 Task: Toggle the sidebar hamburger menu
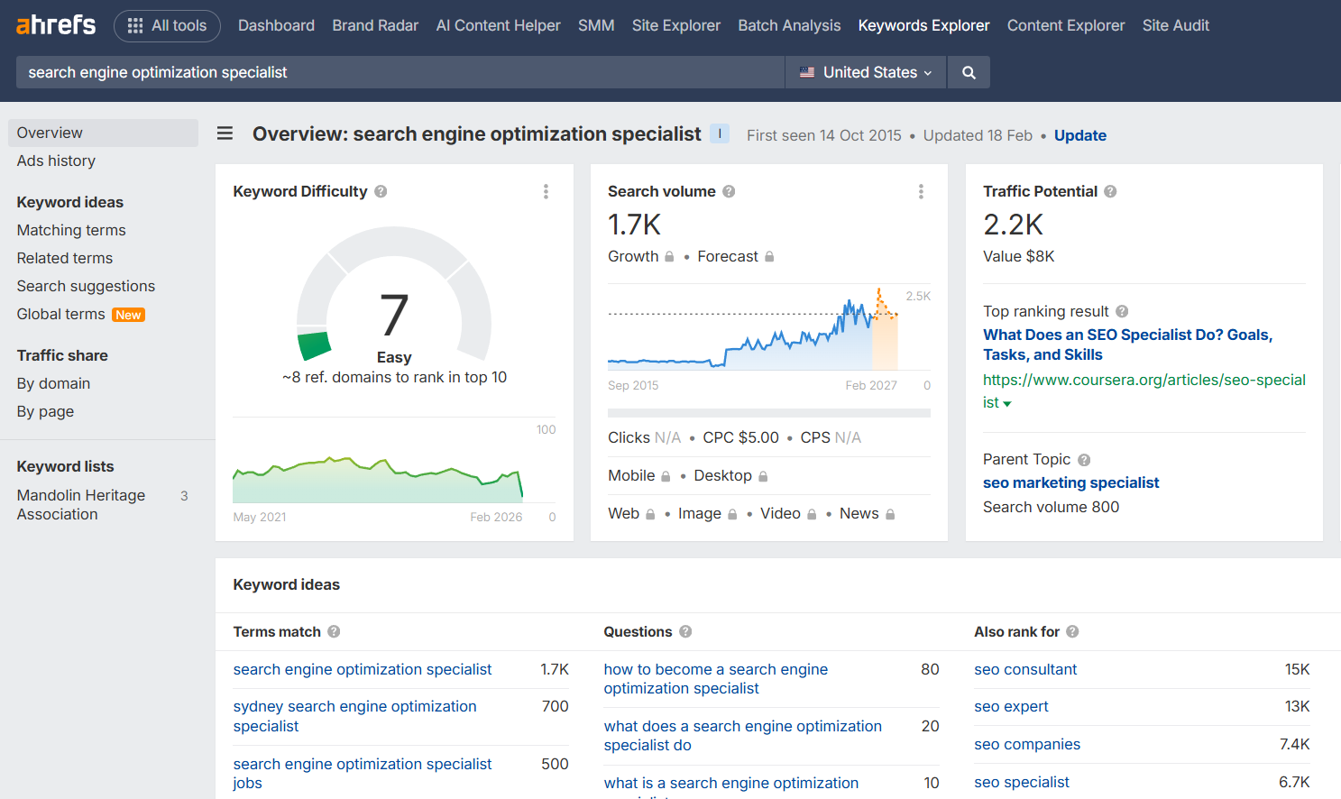[x=225, y=133]
